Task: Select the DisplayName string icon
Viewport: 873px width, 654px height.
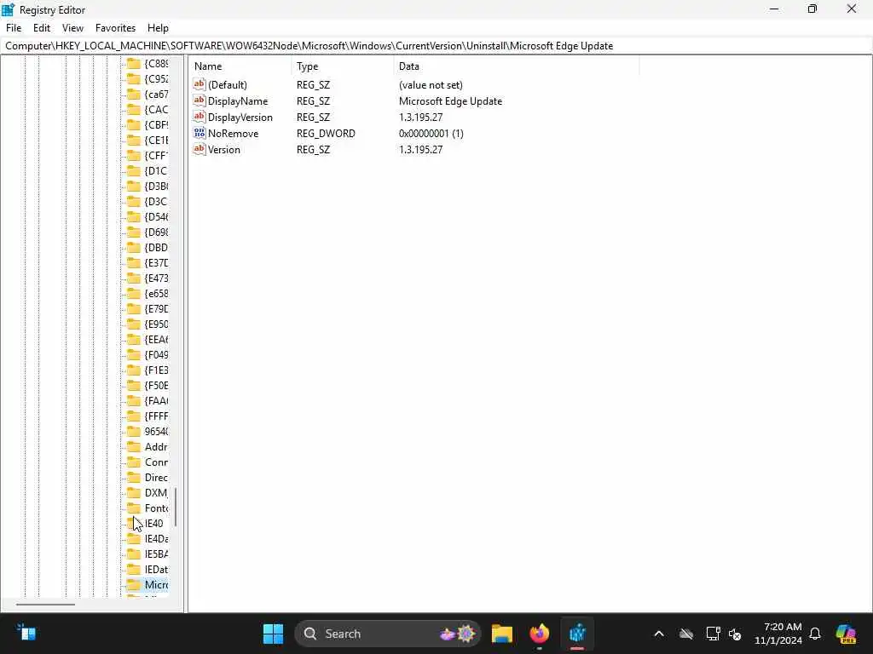Action: pyautogui.click(x=199, y=100)
